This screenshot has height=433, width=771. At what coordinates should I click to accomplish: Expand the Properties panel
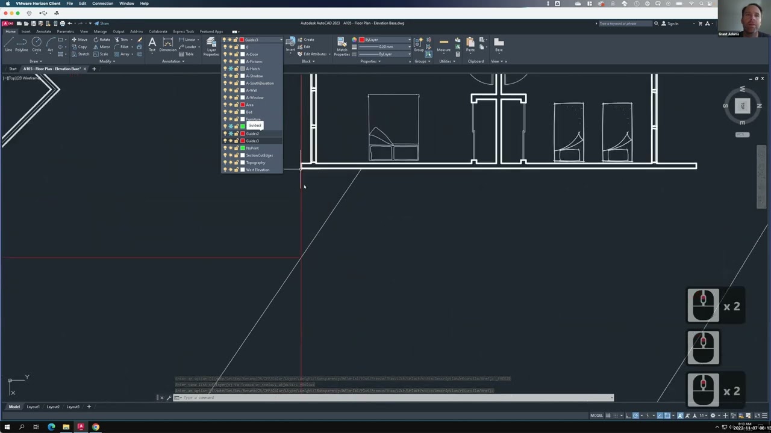click(369, 61)
